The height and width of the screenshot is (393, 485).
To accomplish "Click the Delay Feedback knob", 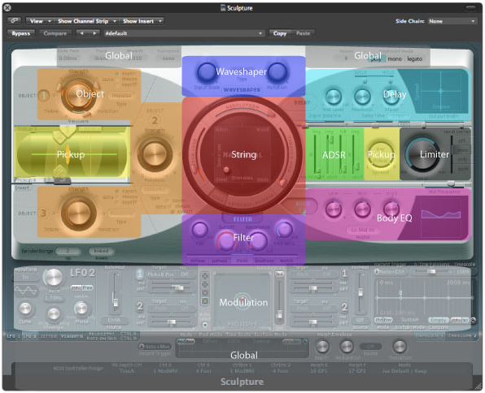I will [362, 97].
